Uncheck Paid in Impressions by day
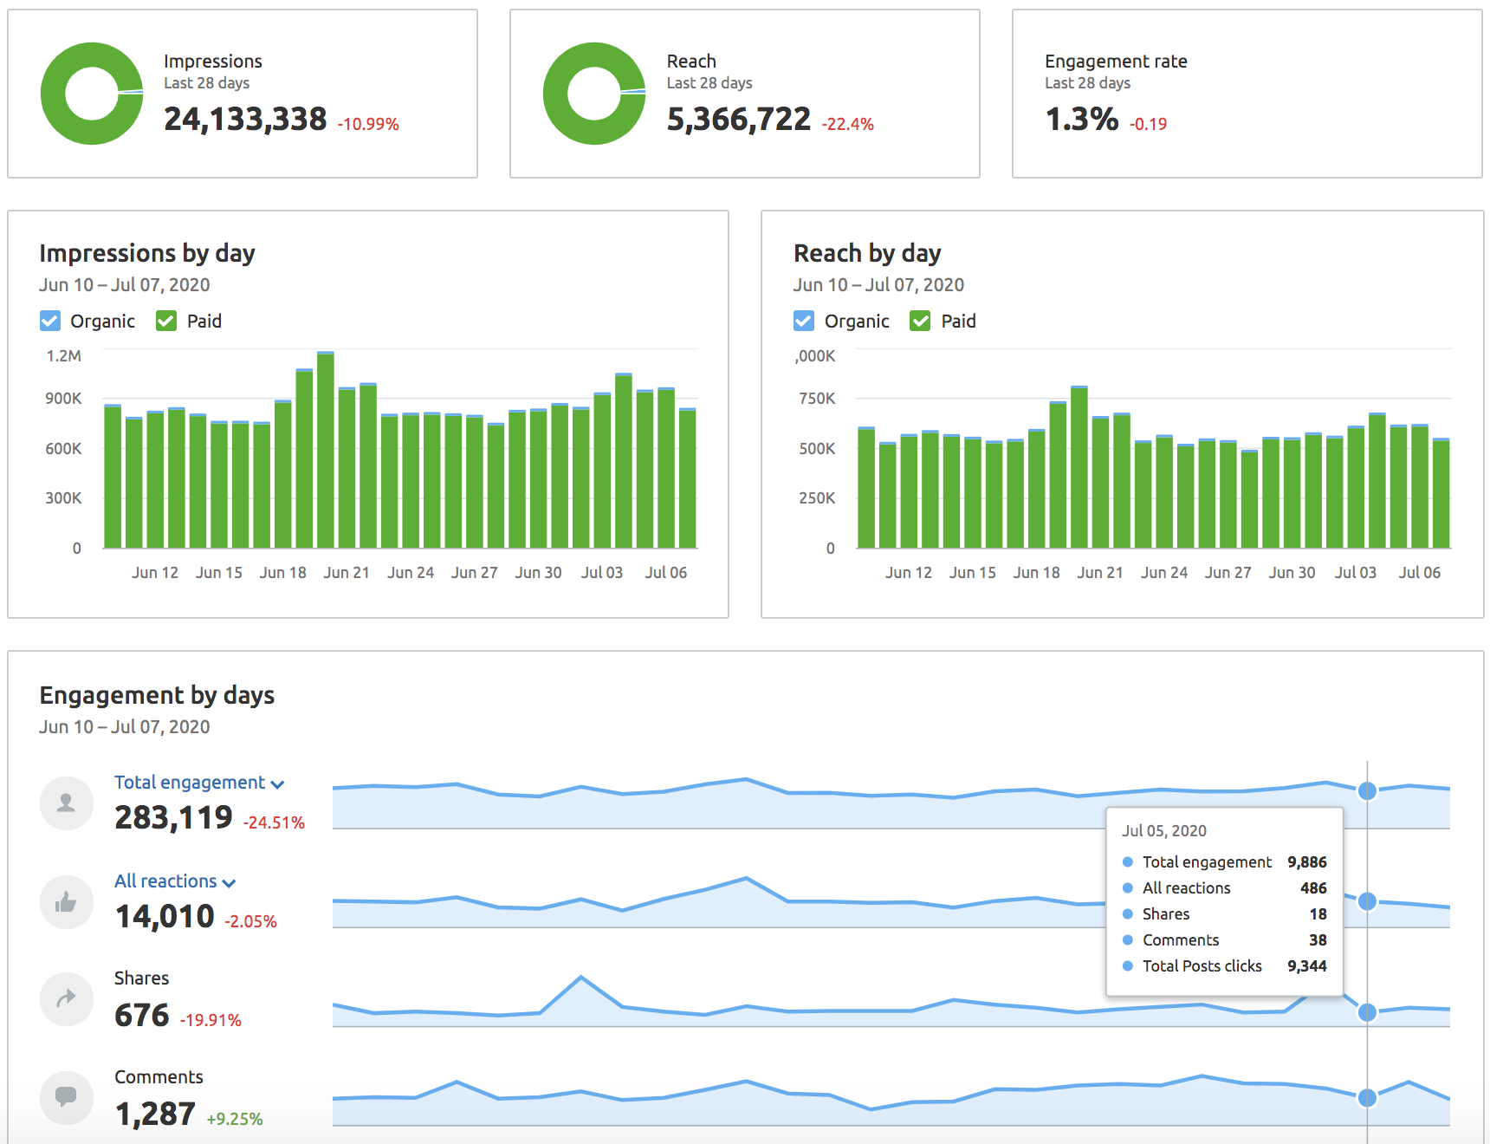1490x1144 pixels. tap(166, 322)
